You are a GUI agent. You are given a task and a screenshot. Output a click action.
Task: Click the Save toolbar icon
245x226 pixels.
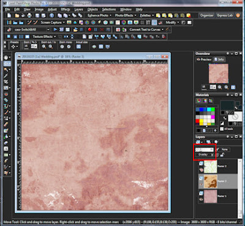(37, 15)
